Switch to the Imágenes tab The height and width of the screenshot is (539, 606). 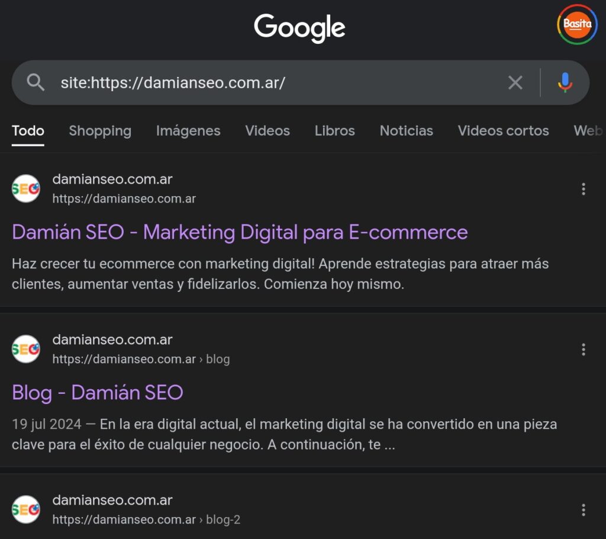tap(188, 131)
